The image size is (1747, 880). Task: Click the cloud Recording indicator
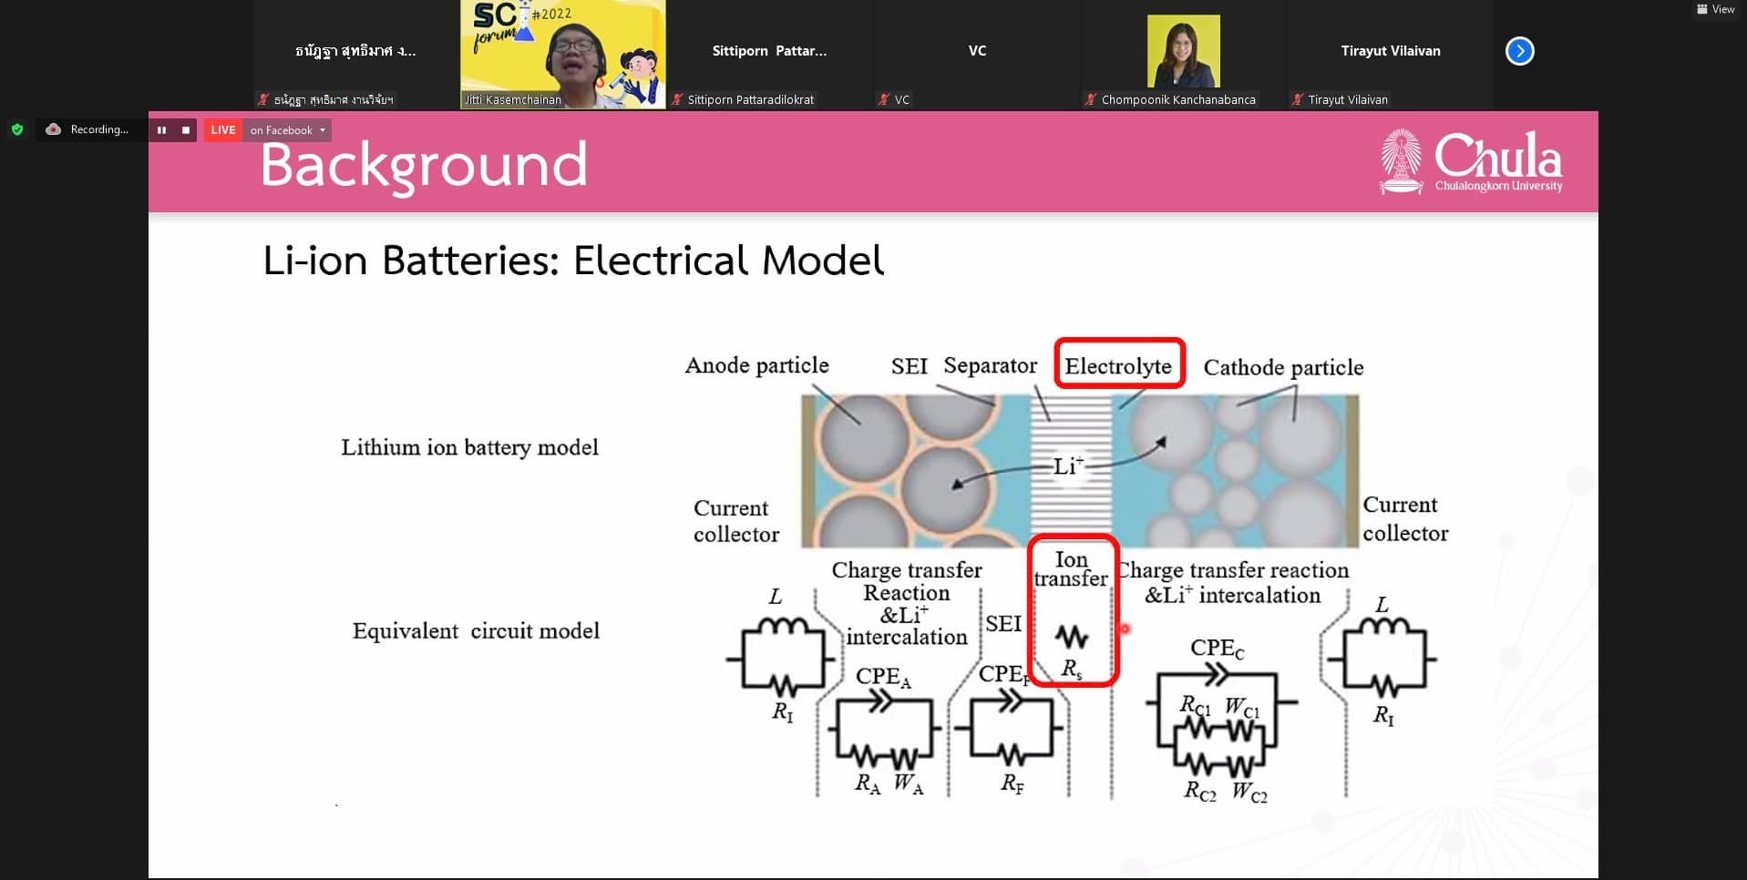[x=87, y=129]
